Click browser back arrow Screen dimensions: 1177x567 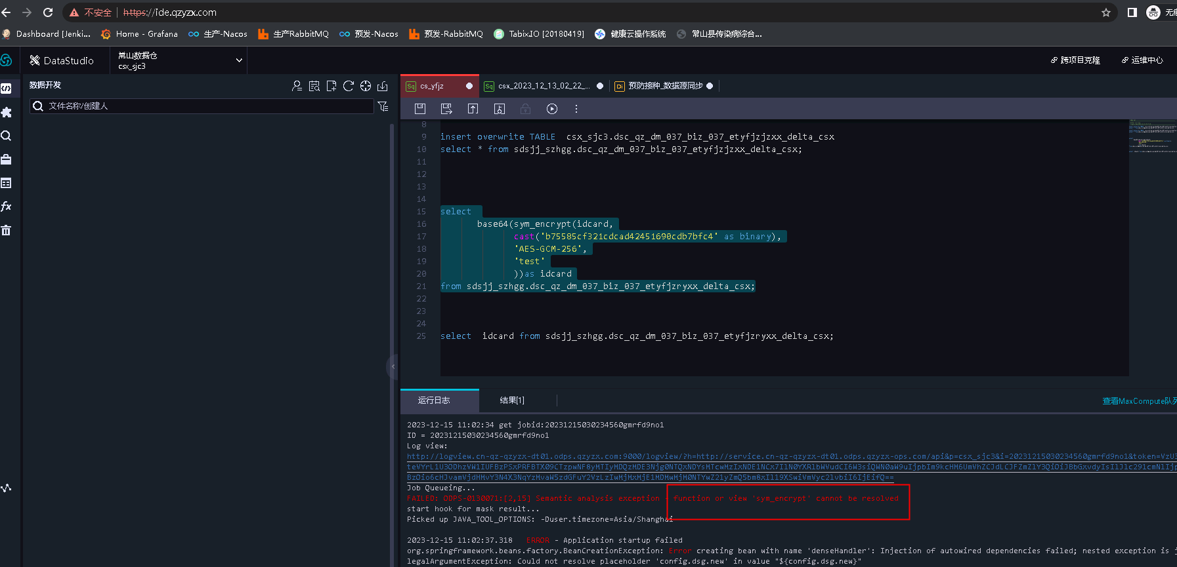click(7, 12)
